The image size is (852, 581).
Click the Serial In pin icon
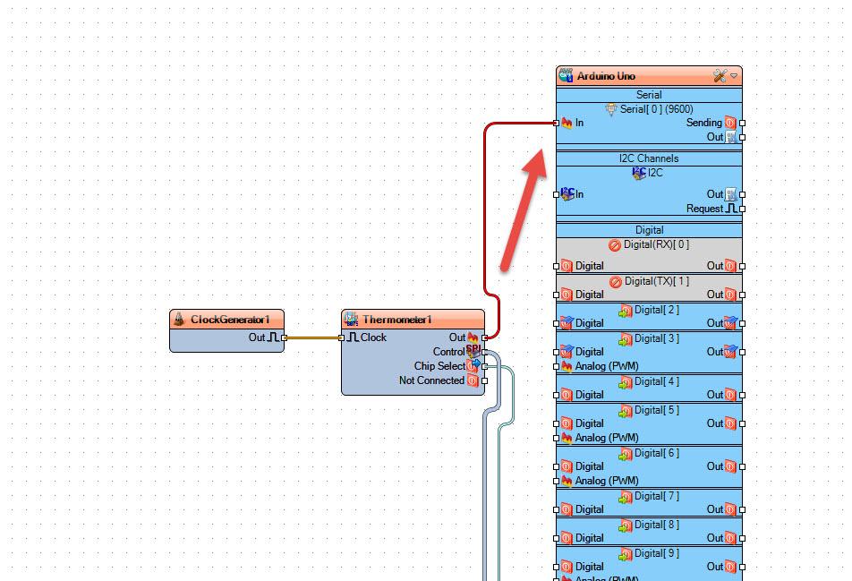567,123
